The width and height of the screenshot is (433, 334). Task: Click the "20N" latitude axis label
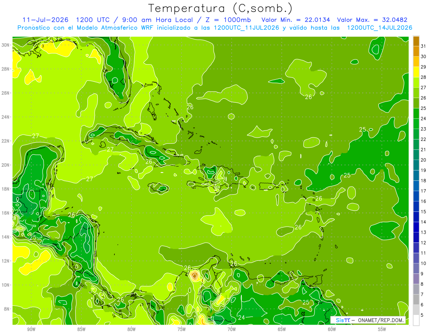click(5, 165)
